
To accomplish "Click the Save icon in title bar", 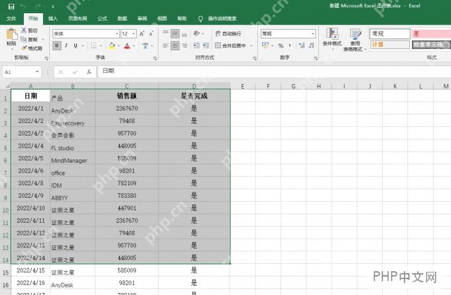I will tap(11, 7).
